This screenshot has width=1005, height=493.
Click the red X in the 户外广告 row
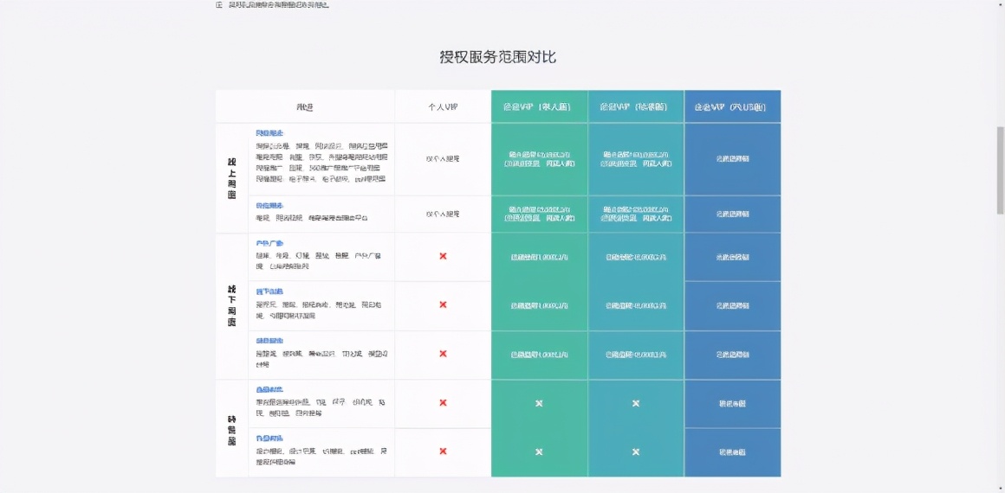(443, 256)
